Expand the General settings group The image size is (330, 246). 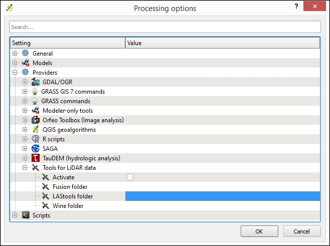[x=15, y=53]
